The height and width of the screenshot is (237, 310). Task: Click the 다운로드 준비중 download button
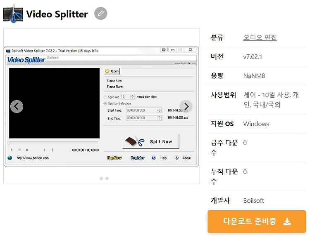(257, 221)
